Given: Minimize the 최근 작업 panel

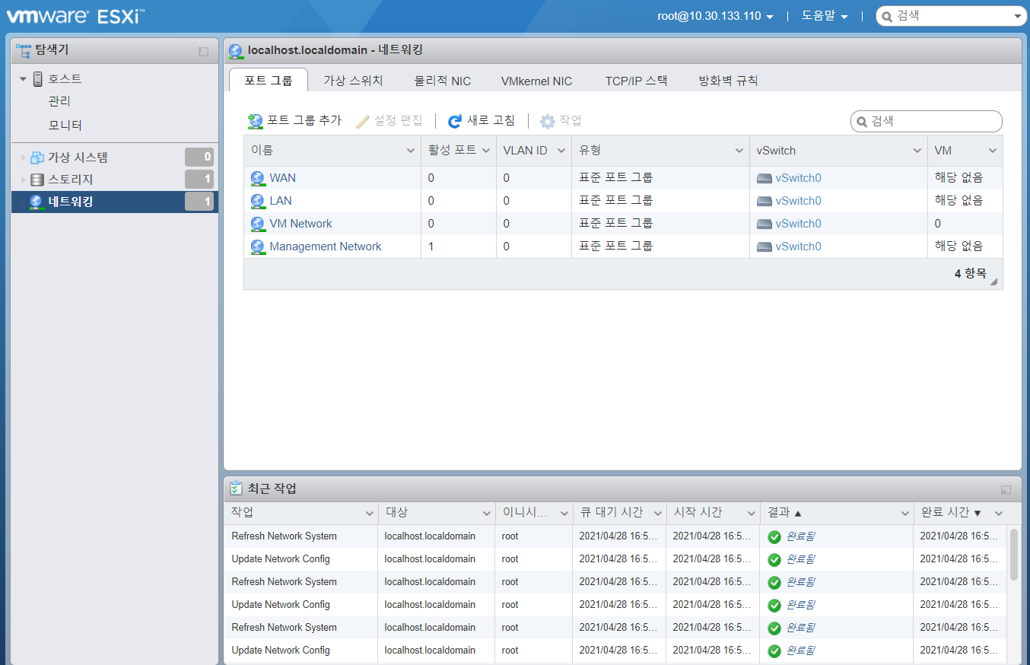Looking at the screenshot, I should click(x=1006, y=490).
